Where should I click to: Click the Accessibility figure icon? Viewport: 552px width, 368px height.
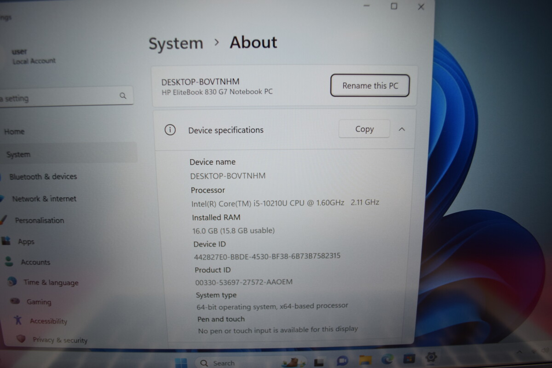[x=18, y=320]
